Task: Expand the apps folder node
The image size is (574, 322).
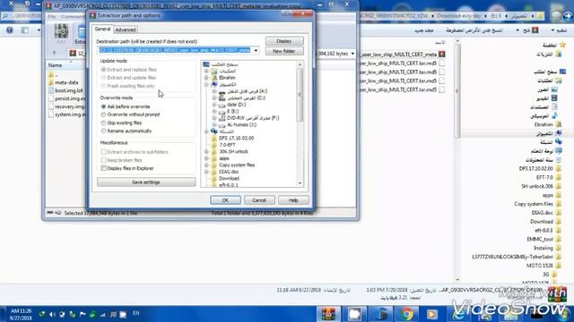Action: [x=206, y=158]
